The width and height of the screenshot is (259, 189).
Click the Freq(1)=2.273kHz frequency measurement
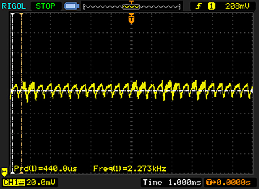pos(129,168)
